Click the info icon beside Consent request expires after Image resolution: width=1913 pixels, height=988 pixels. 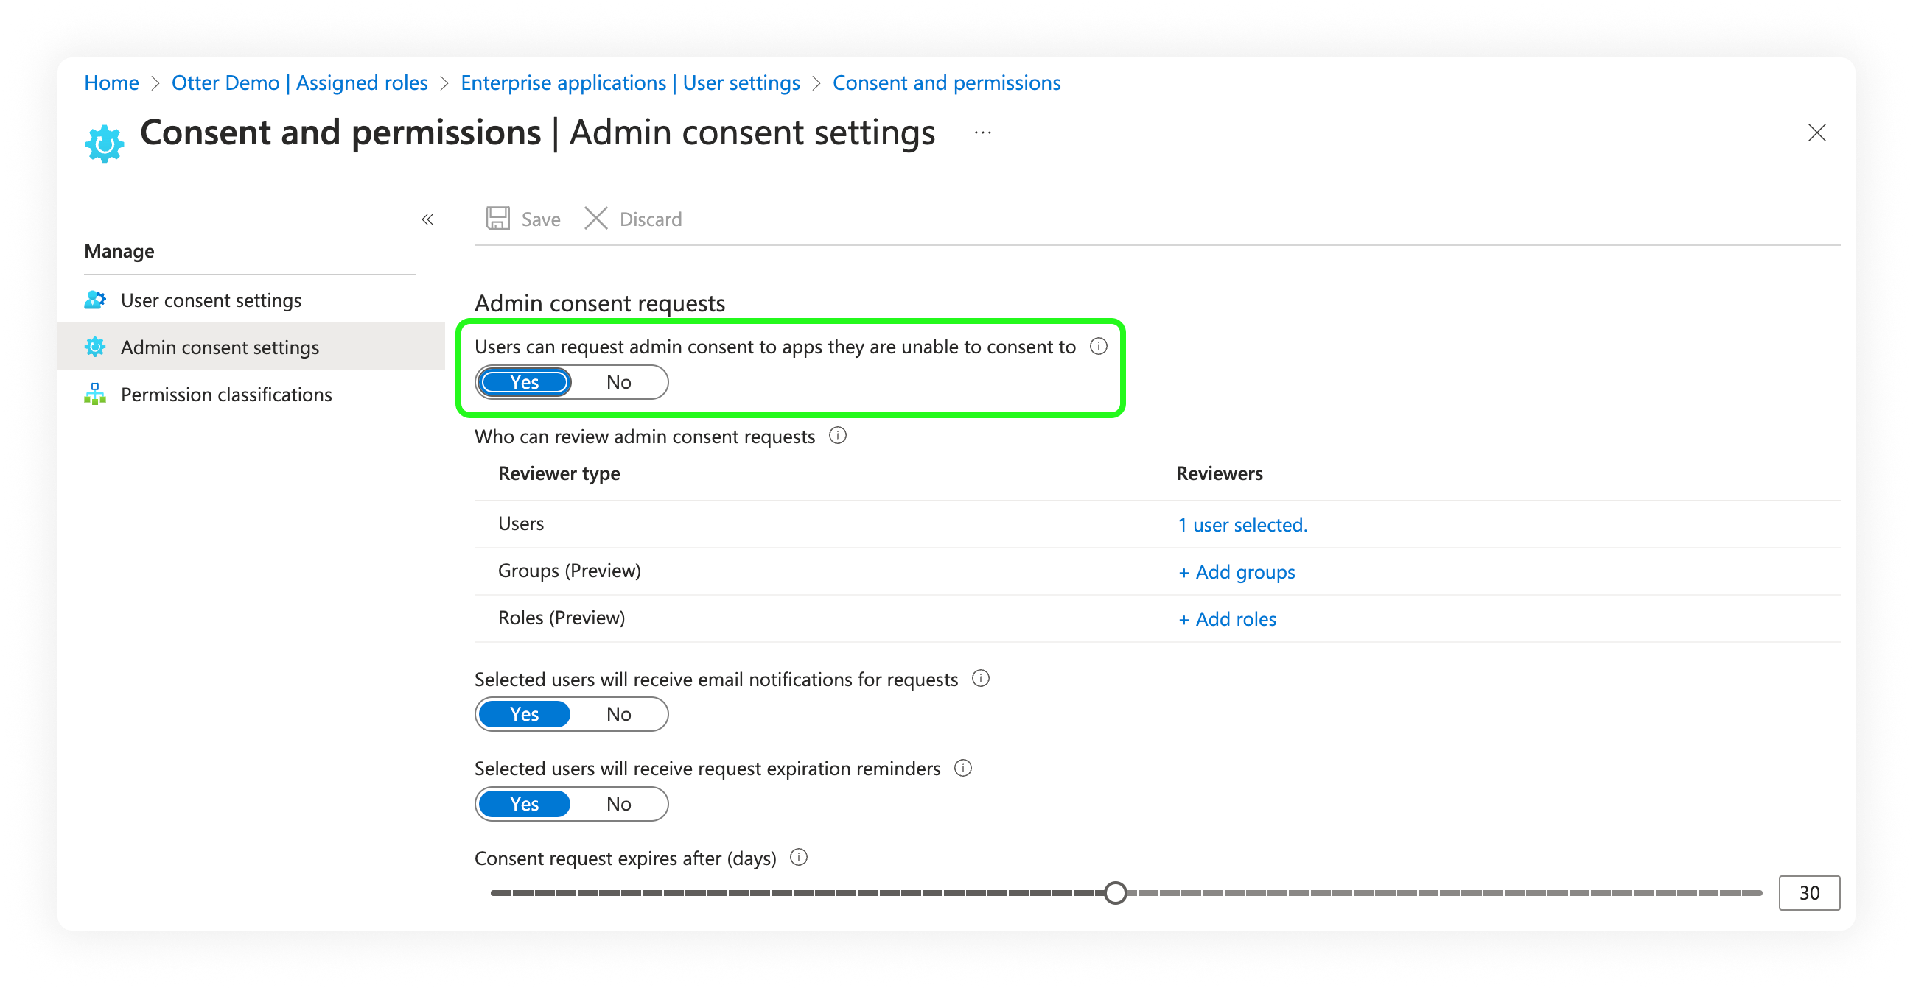pos(799,858)
